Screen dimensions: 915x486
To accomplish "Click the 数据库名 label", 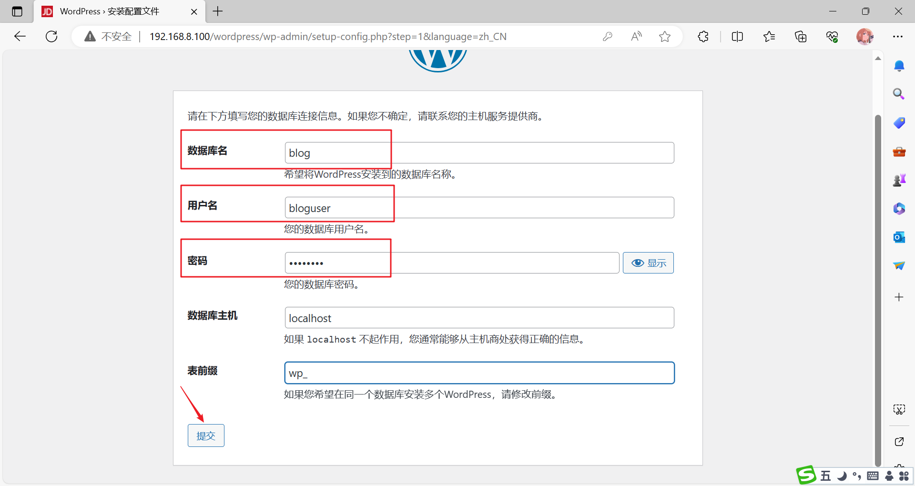I will pos(207,151).
